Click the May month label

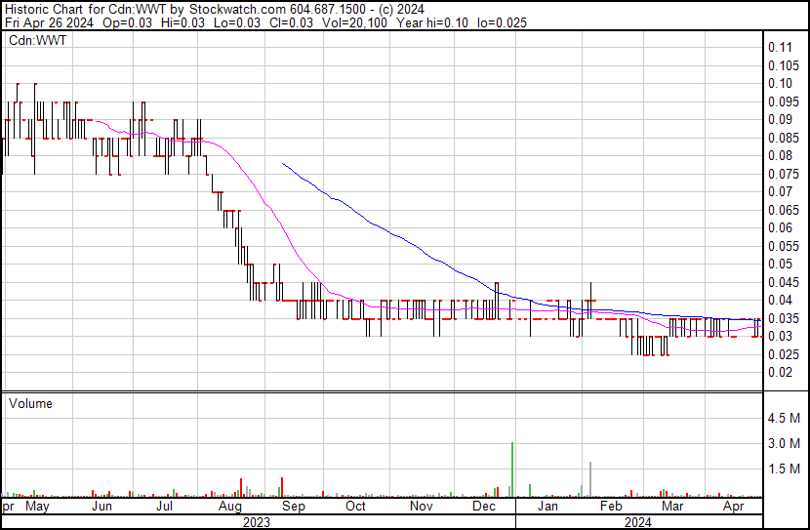pyautogui.click(x=37, y=507)
